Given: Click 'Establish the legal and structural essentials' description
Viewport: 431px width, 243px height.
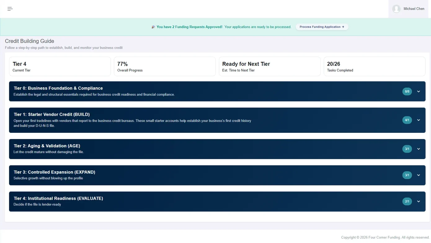Looking at the screenshot, I should 94,94.
